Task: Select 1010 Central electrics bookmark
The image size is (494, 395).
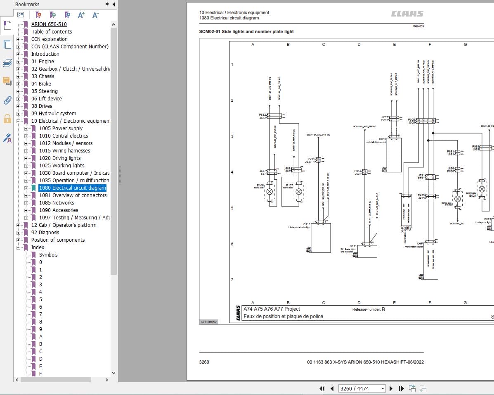Action: 63,136
